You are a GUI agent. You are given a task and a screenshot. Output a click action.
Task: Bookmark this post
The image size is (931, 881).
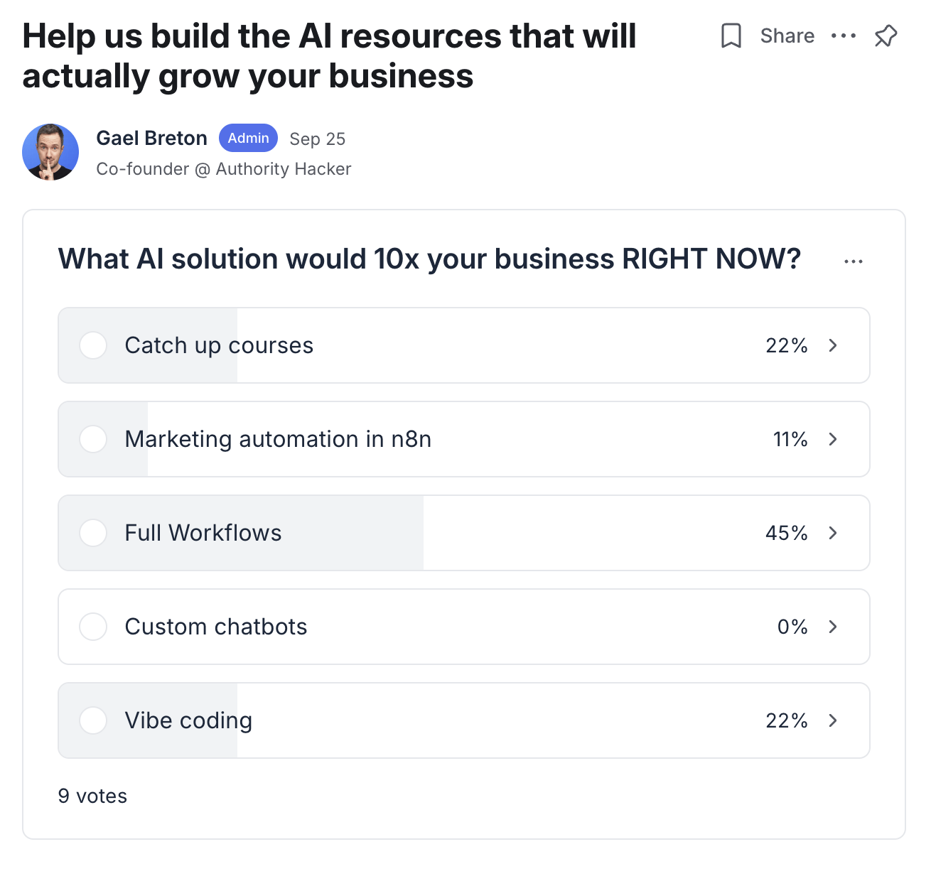[x=731, y=36]
